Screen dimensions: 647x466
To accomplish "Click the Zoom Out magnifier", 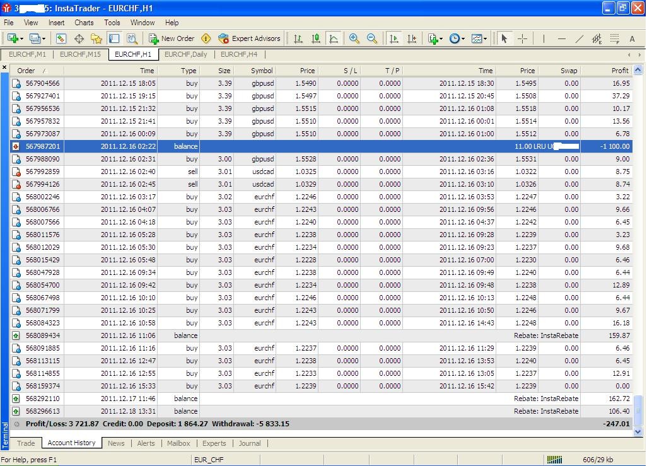I will (x=372, y=38).
